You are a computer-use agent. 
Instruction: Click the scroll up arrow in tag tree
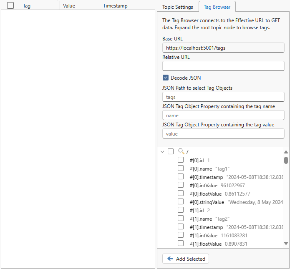click(286, 152)
